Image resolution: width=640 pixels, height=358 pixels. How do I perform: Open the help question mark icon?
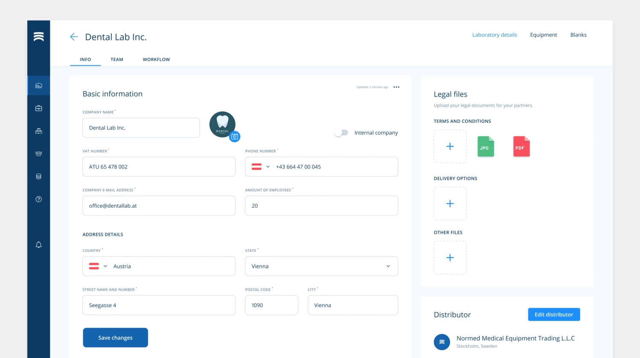(39, 199)
